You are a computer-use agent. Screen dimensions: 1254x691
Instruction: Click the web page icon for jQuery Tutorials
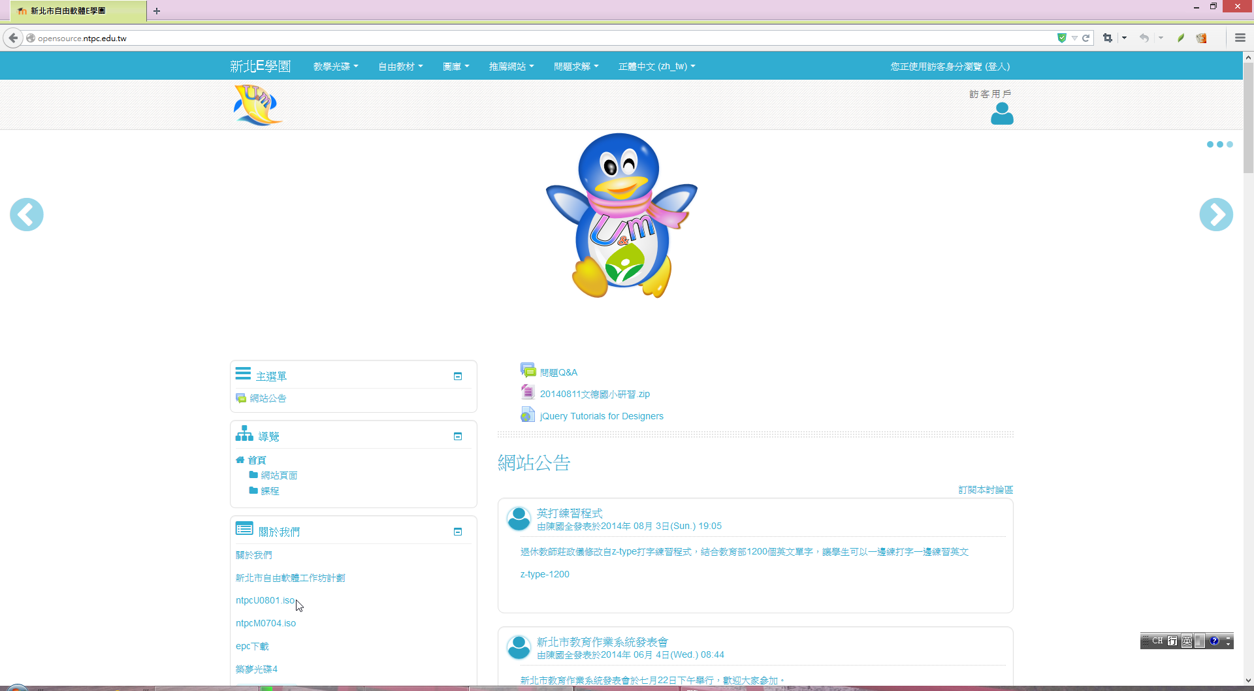(528, 414)
